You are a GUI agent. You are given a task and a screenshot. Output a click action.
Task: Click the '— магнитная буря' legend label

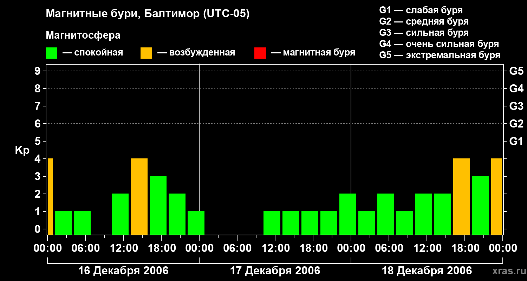(313, 53)
